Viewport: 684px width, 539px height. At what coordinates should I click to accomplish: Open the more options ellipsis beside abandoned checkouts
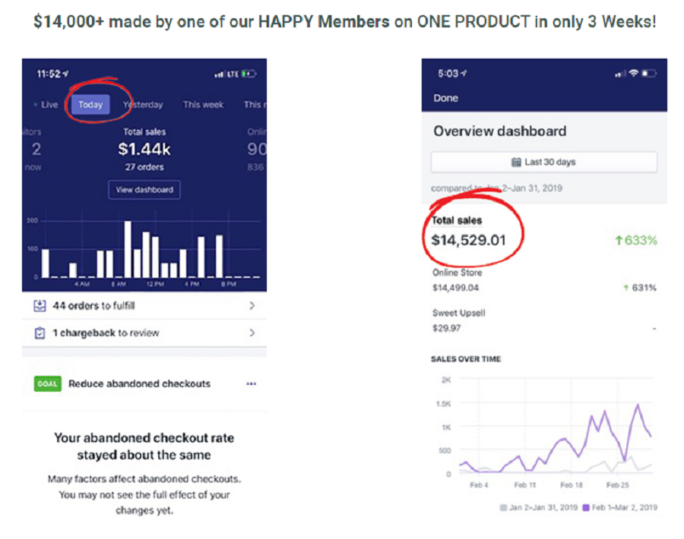pyautogui.click(x=251, y=384)
